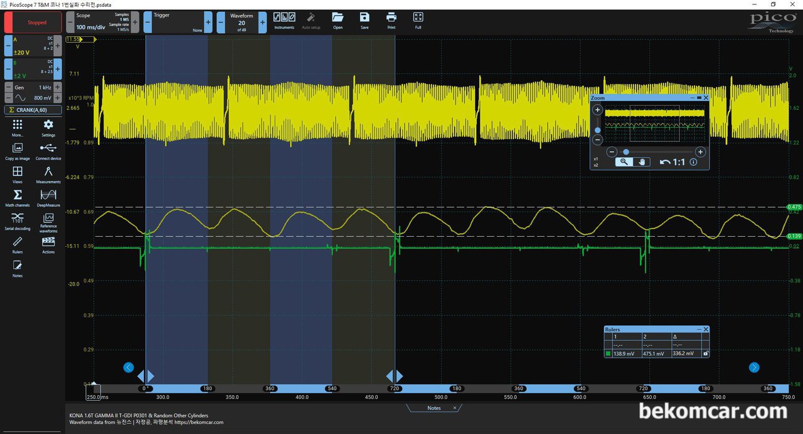The image size is (803, 434).
Task: Click the Trigger minus button
Action: click(147, 22)
